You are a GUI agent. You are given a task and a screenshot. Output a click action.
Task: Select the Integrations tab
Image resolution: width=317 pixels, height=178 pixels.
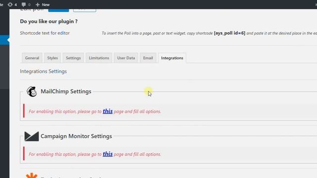coord(172,58)
